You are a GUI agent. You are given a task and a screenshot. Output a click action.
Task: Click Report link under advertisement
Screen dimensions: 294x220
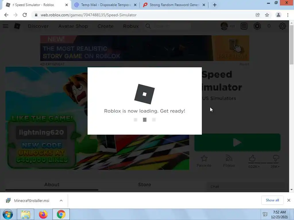pos(244,64)
